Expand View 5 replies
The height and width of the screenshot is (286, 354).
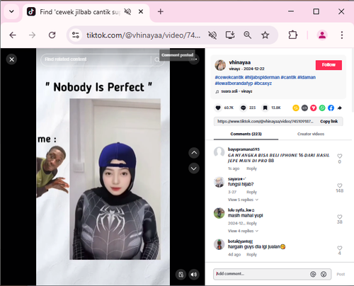[x=243, y=200]
